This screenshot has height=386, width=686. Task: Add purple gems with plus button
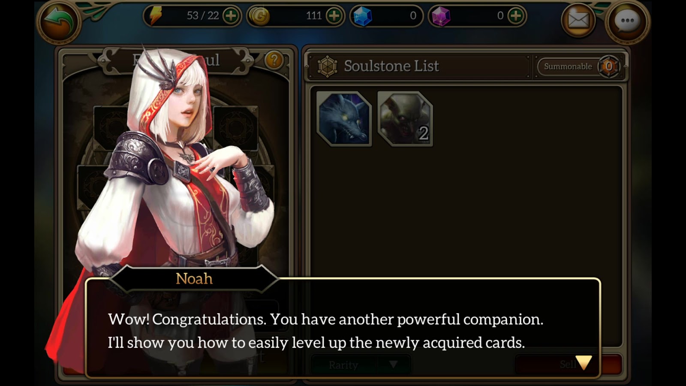516,16
